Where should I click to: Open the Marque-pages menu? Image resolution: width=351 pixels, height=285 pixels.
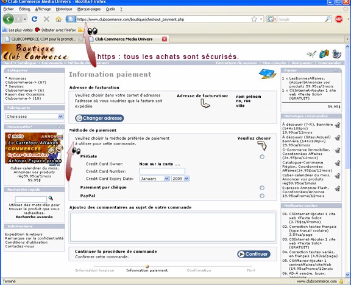(x=89, y=9)
